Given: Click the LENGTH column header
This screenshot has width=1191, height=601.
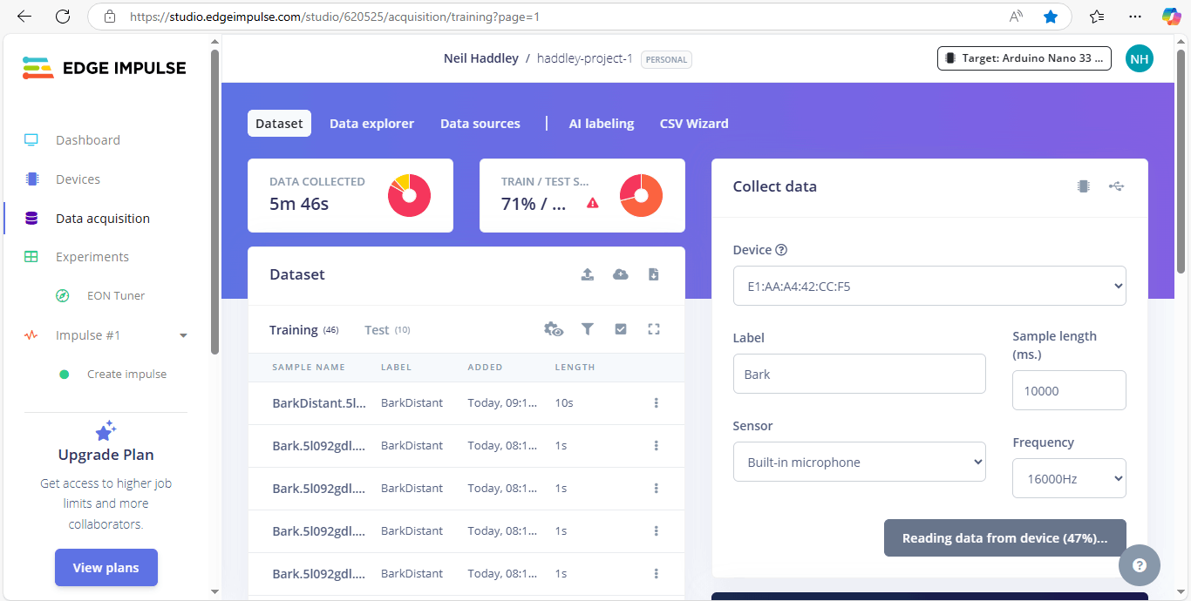Looking at the screenshot, I should [575, 368].
